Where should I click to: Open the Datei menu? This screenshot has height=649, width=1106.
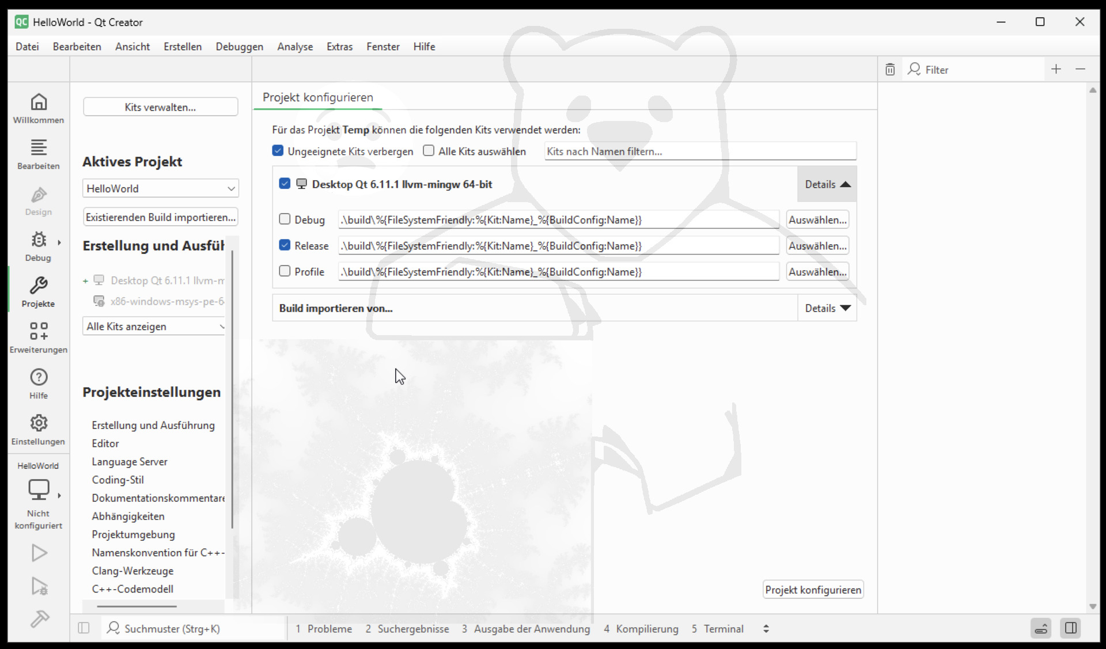point(27,47)
